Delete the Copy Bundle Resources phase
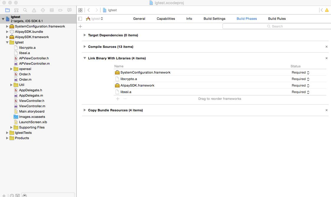The width and height of the screenshot is (331, 197). (327, 110)
